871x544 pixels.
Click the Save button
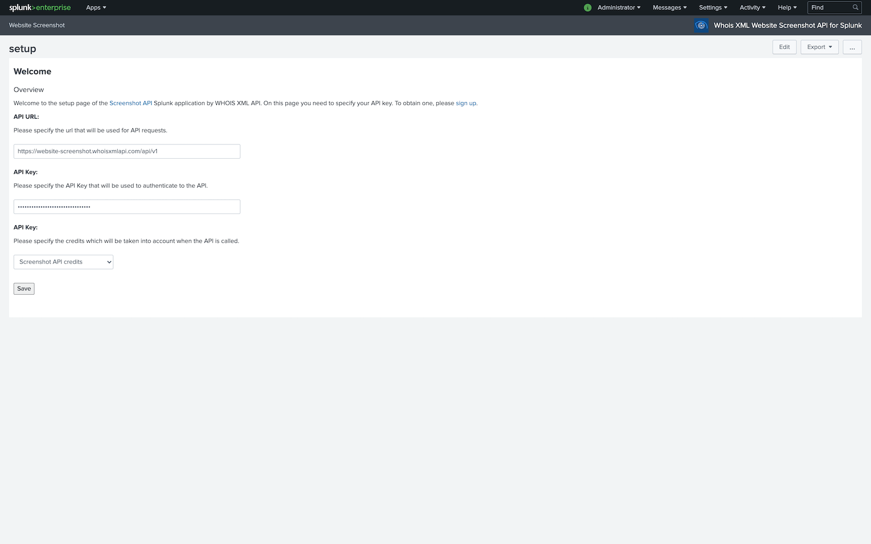point(24,289)
